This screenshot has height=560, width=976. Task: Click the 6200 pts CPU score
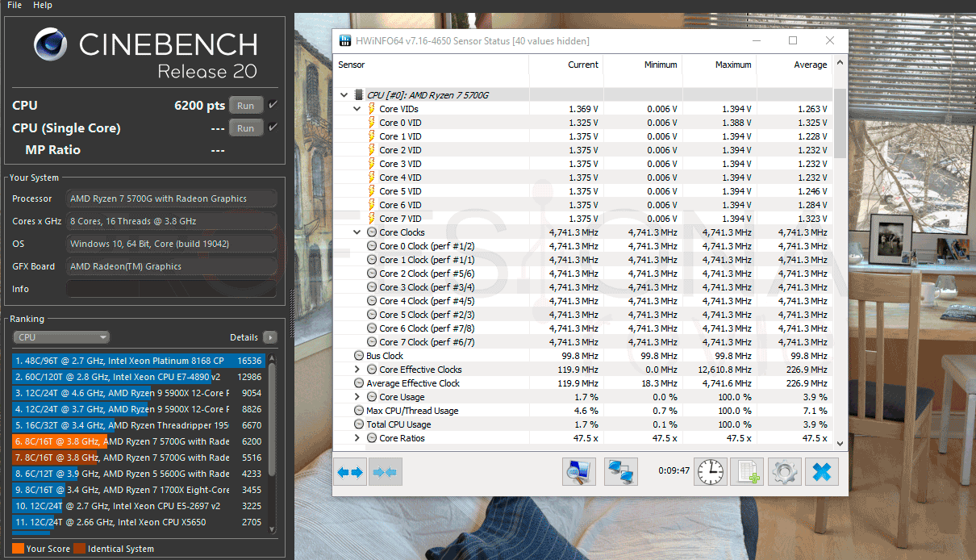click(200, 106)
